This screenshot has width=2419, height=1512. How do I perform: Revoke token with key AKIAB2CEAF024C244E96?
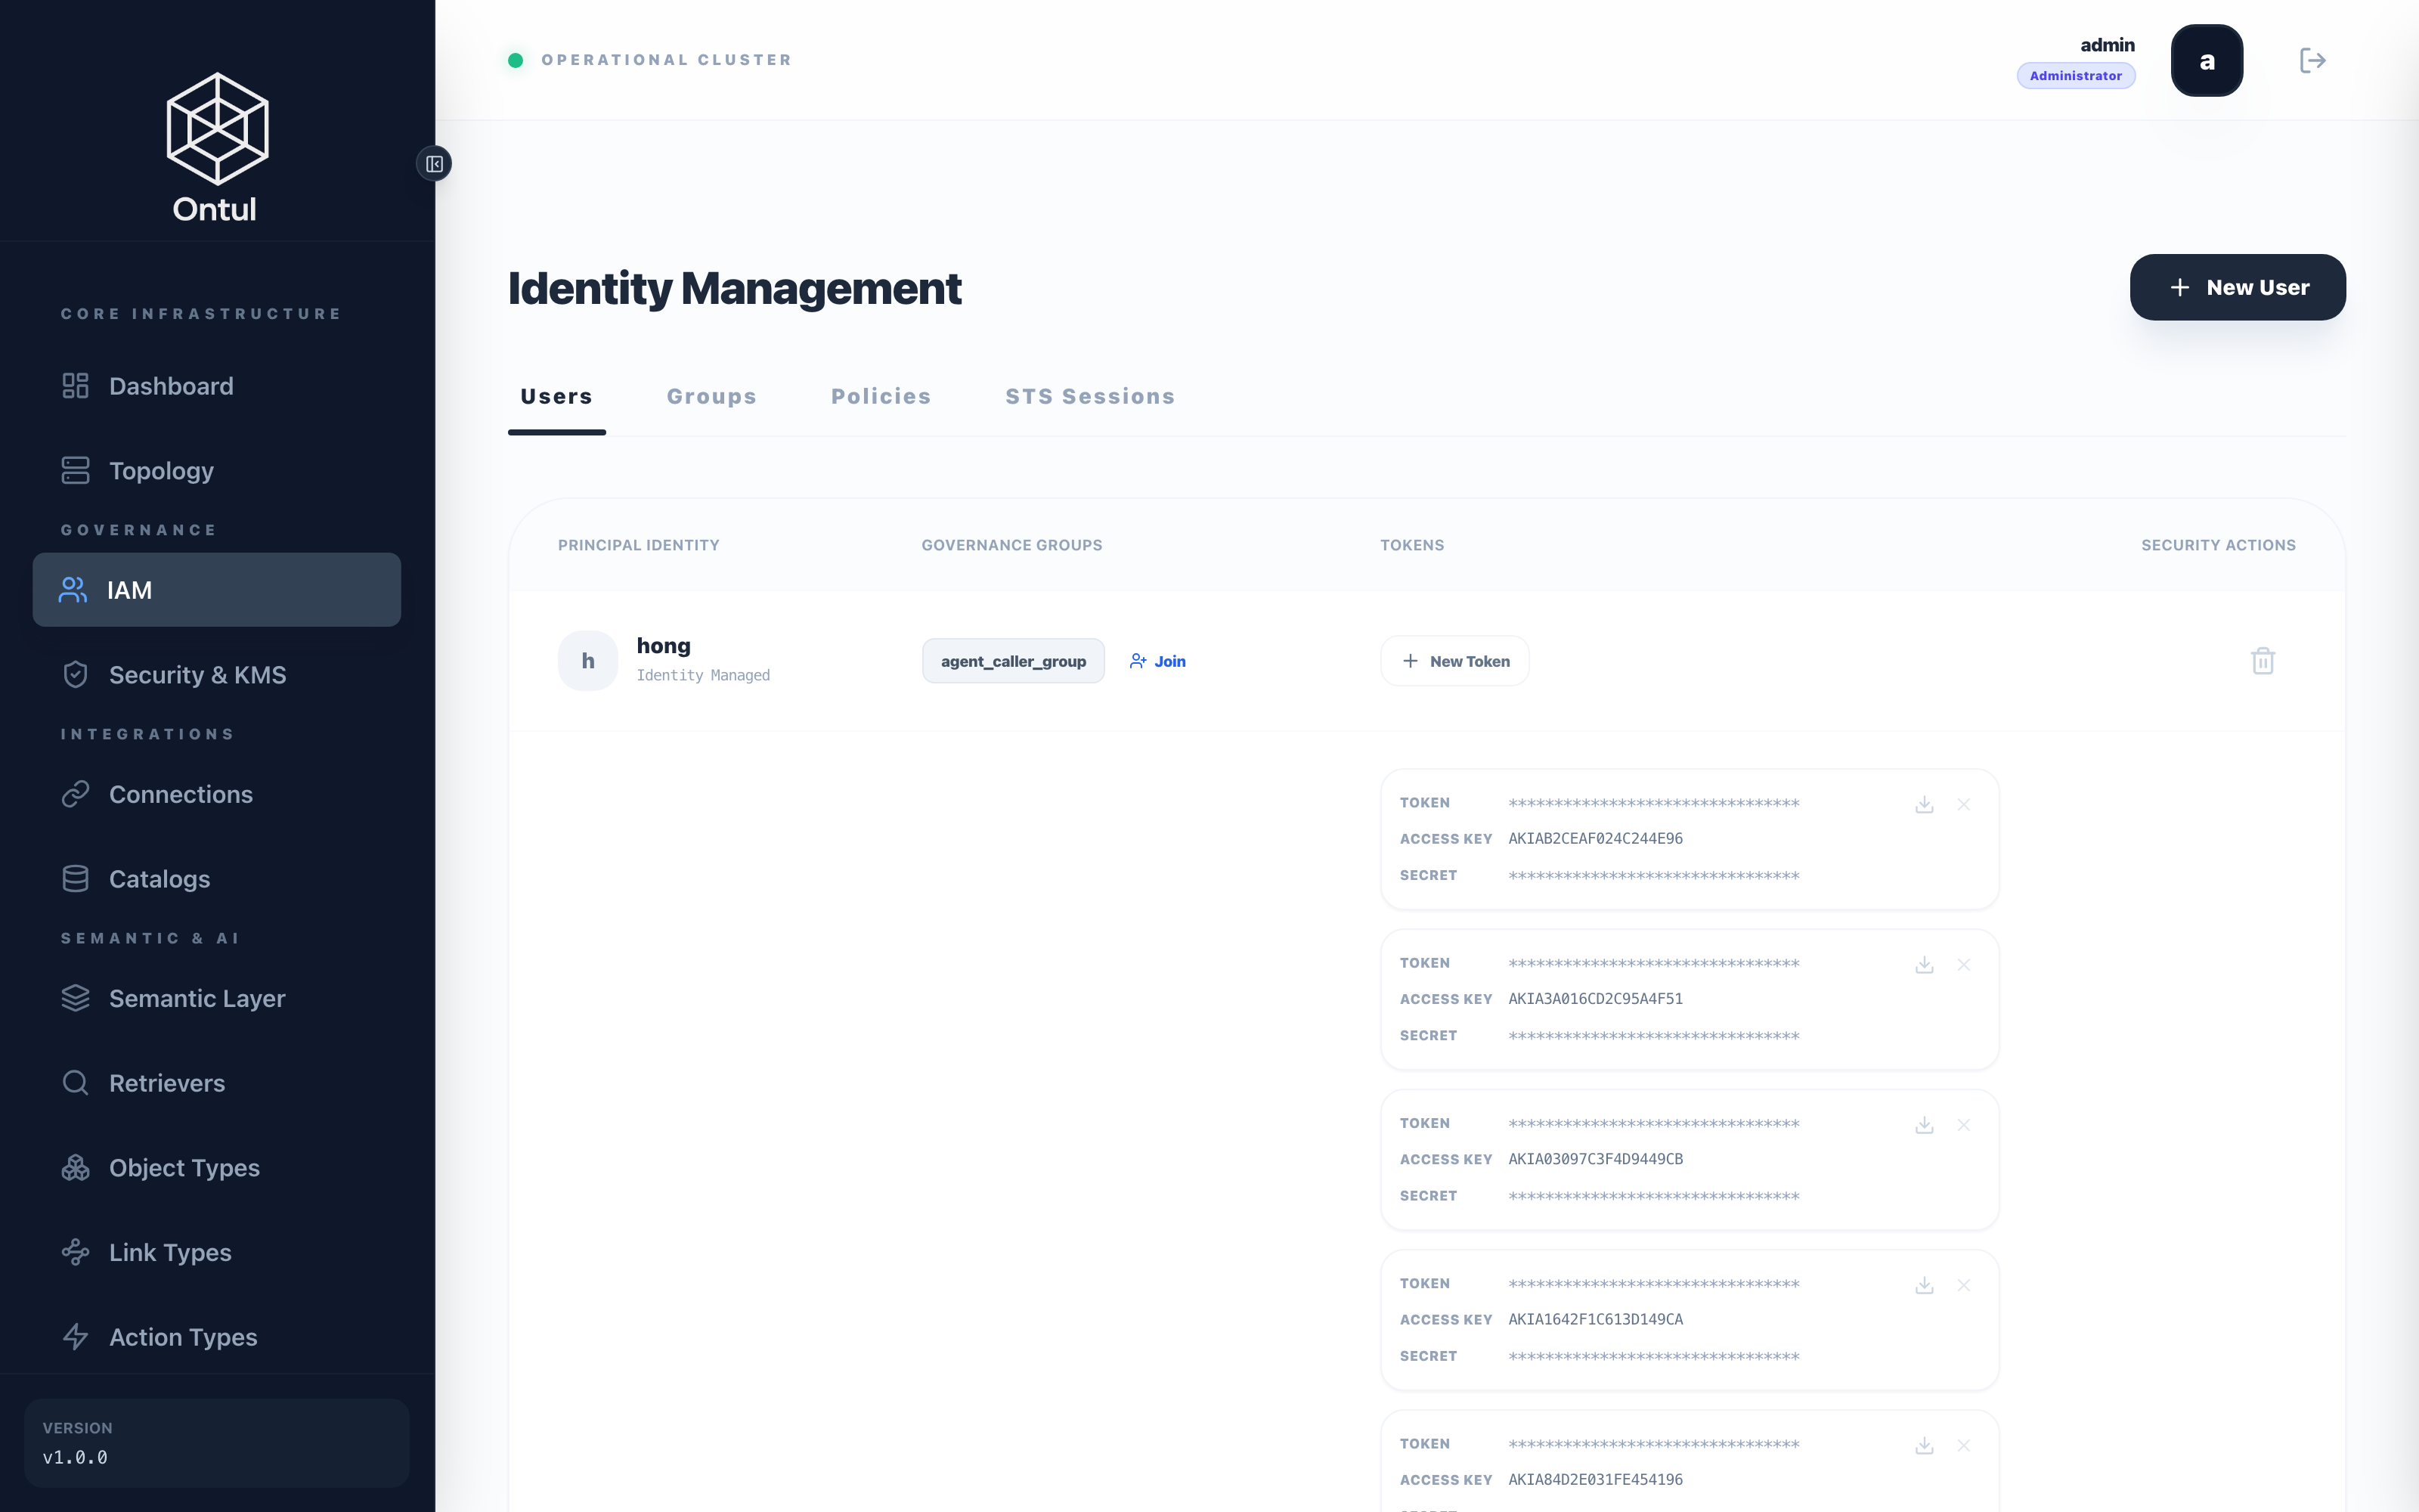[1963, 804]
